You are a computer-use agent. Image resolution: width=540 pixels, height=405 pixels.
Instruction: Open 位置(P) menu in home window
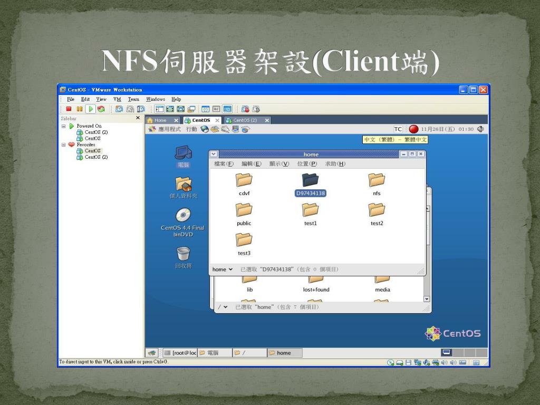pyautogui.click(x=307, y=164)
